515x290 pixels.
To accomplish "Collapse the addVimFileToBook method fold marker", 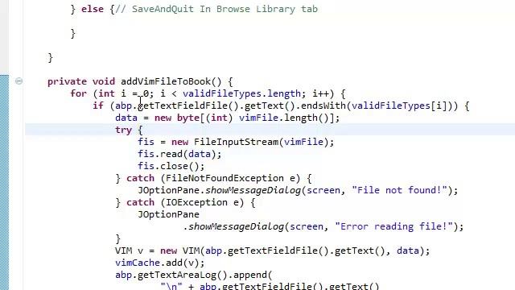I will pyautogui.click(x=19, y=81).
